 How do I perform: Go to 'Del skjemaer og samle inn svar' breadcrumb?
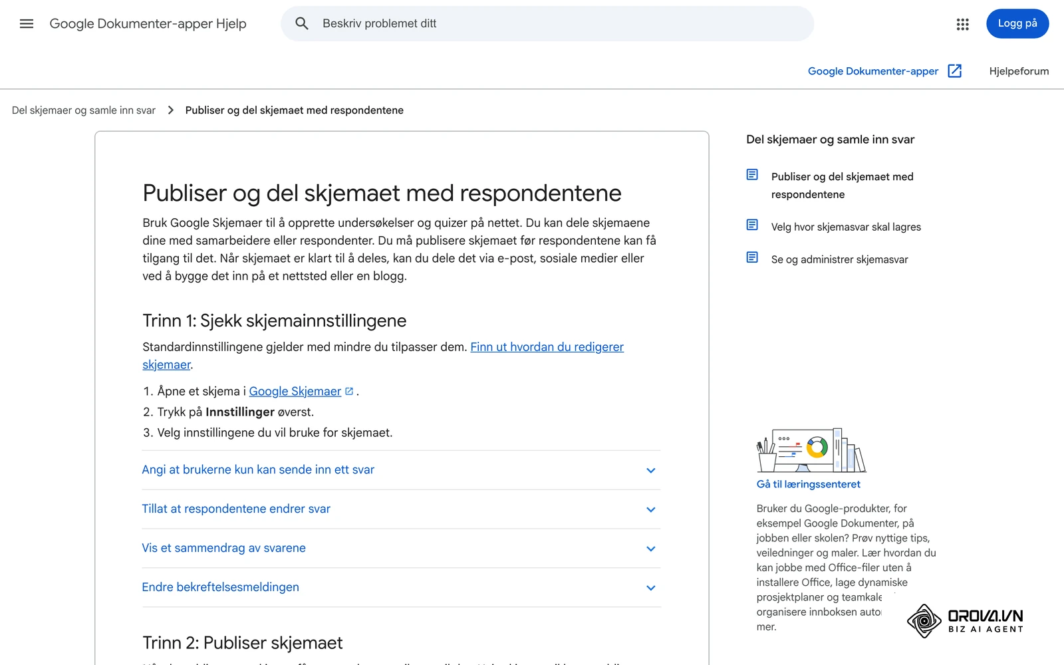pos(84,110)
